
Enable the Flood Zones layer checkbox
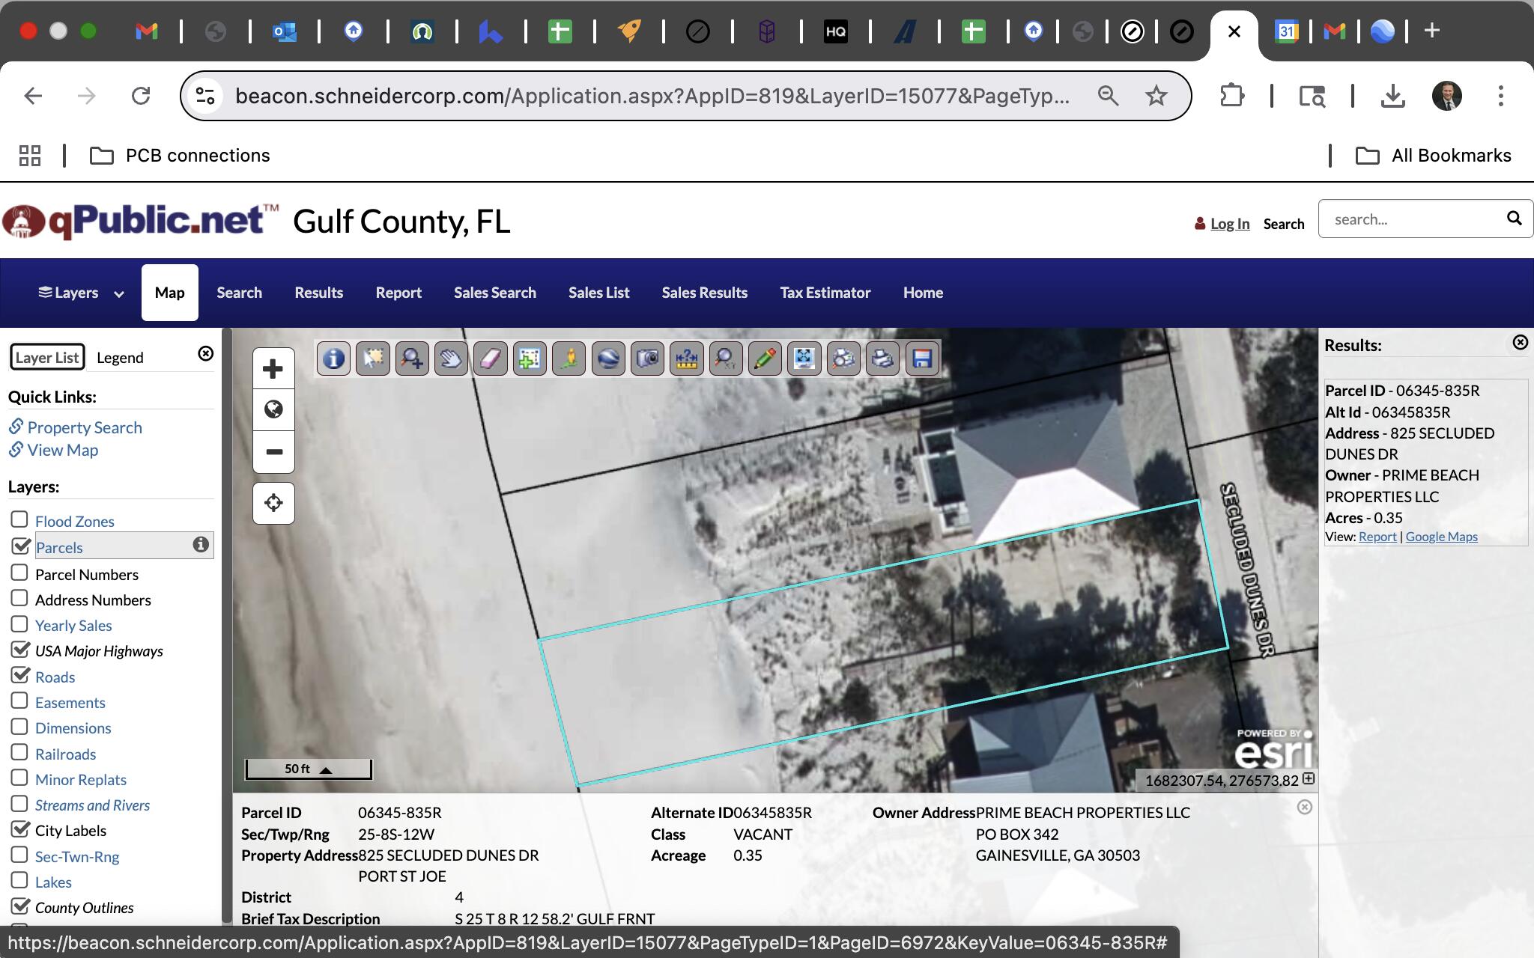coord(20,519)
